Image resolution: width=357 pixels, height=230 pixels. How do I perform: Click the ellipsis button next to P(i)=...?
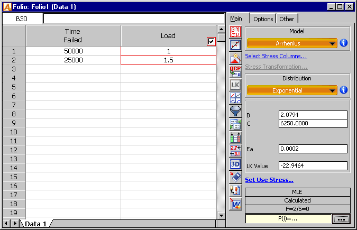tap(341, 219)
